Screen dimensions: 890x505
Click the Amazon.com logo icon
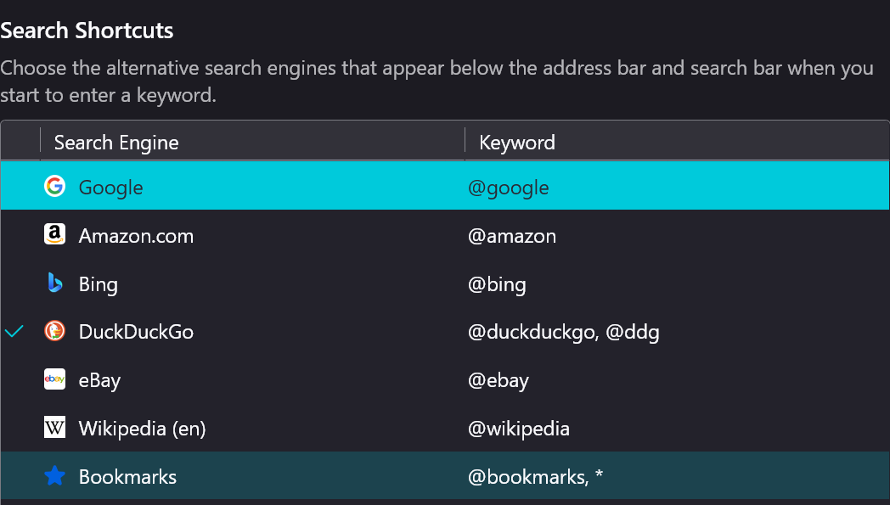[54, 235]
